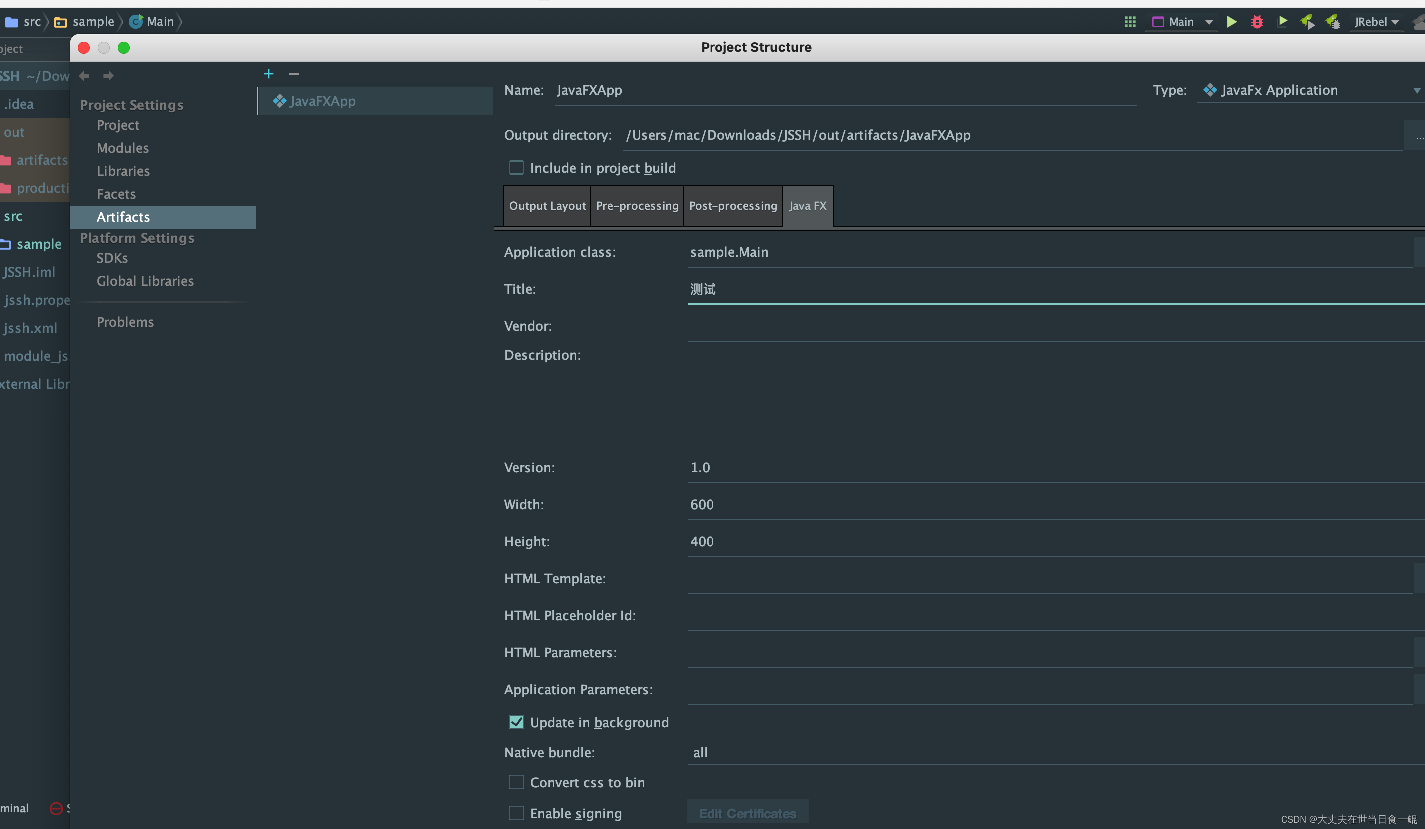Click Debug with JRebel rocket icon
Viewport: 1425px width, 829px height.
tap(1332, 22)
